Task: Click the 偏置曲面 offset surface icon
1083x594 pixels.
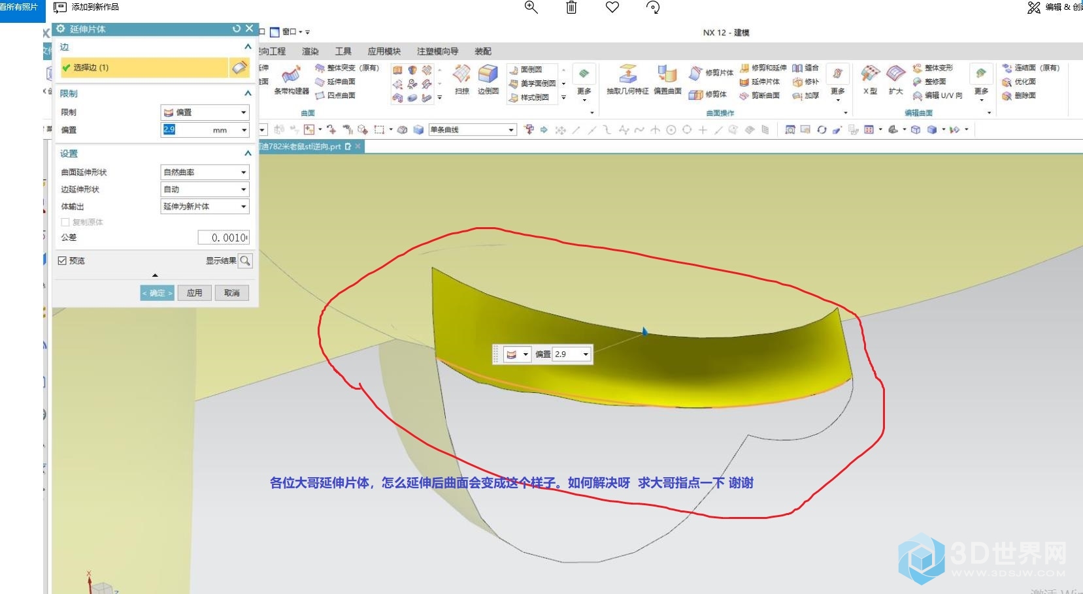Action: (x=667, y=80)
